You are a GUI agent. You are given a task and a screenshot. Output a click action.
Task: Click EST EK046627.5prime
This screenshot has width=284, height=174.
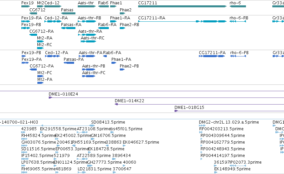pyautogui.click(x=141, y=143)
